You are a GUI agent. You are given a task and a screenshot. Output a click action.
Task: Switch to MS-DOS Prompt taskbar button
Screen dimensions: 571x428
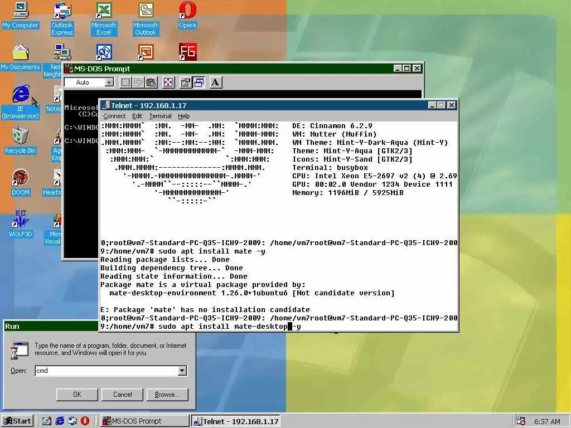(x=144, y=421)
